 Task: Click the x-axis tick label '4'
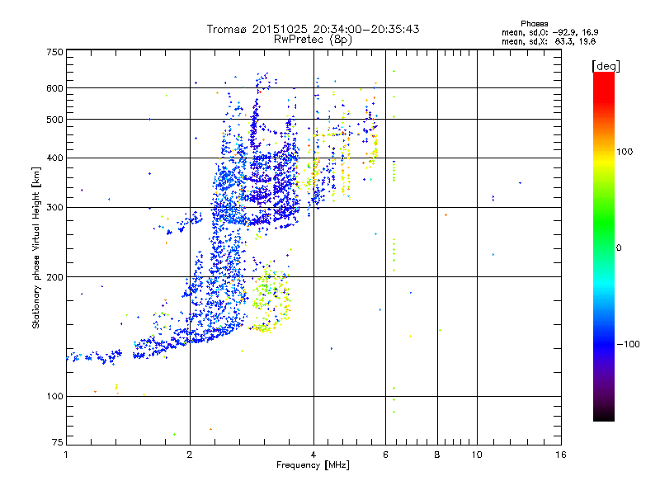tap(313, 455)
